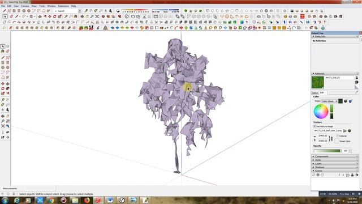This screenshot has width=362, height=204.
Task: Click the Reset Color swatch button
Action: click(x=337, y=141)
